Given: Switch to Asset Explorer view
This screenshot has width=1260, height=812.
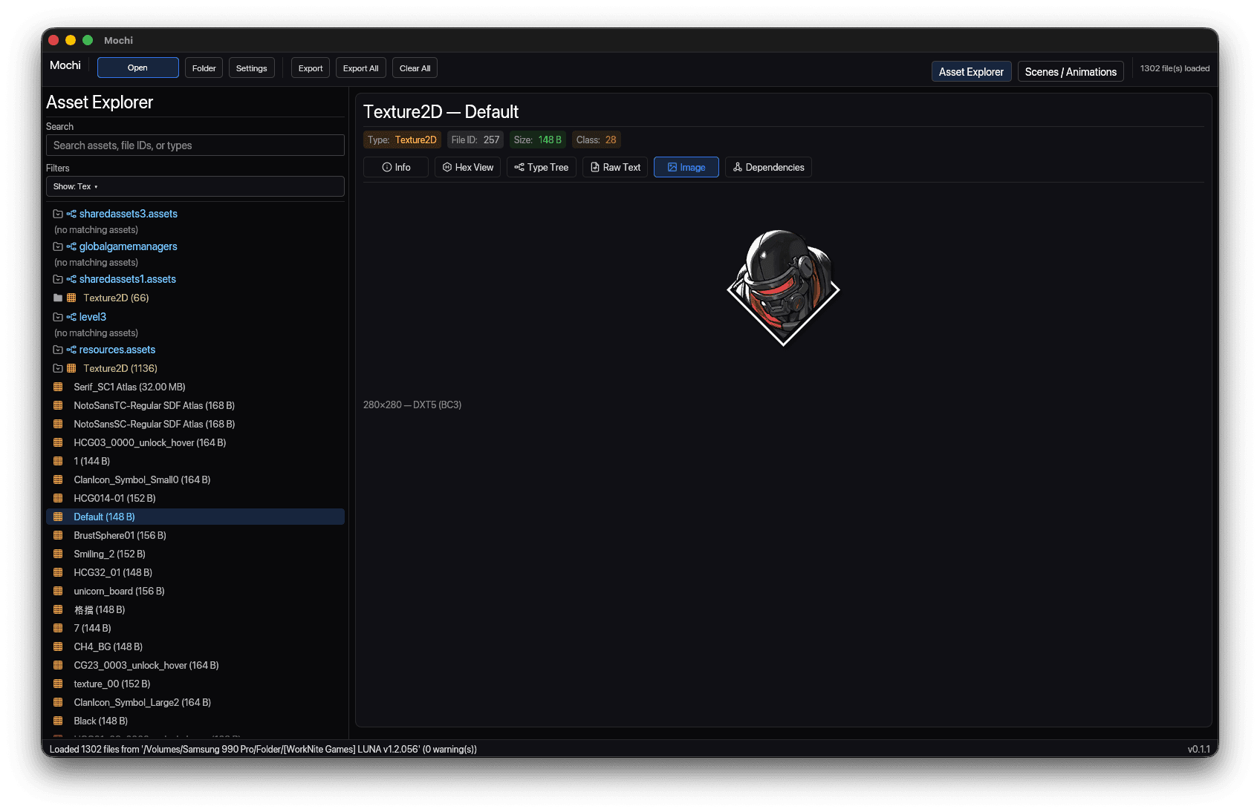Looking at the screenshot, I should [x=971, y=72].
